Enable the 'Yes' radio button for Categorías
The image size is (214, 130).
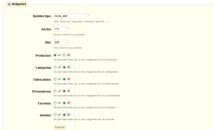coord(55,67)
